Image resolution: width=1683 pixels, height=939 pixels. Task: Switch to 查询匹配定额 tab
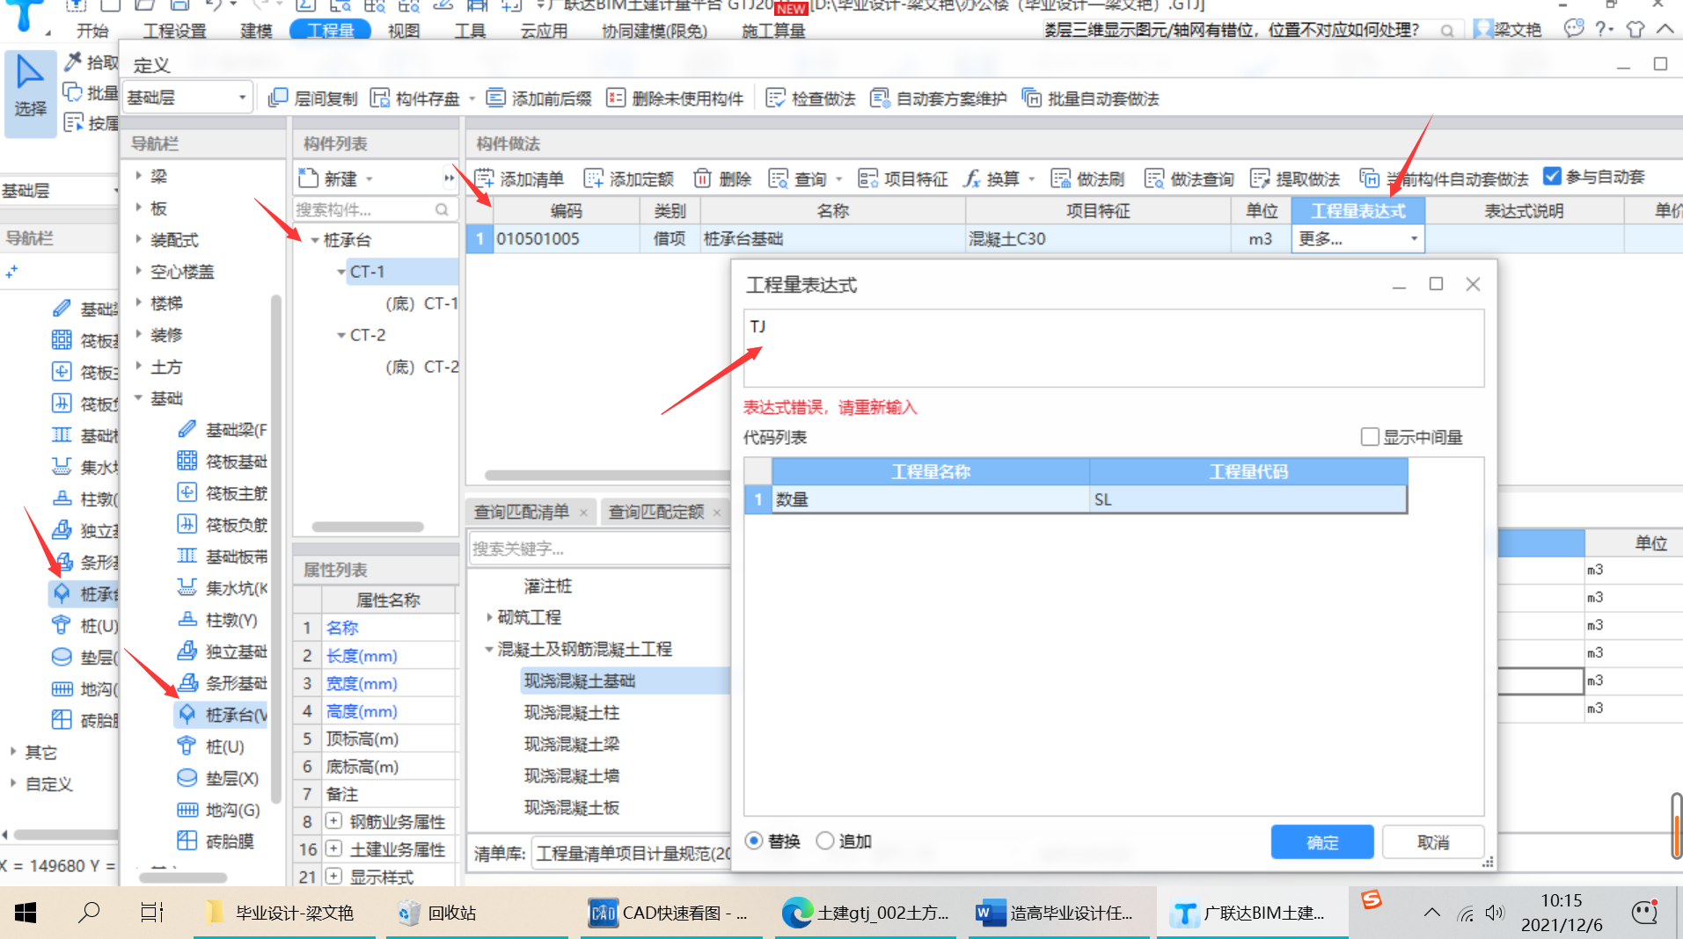coord(655,512)
